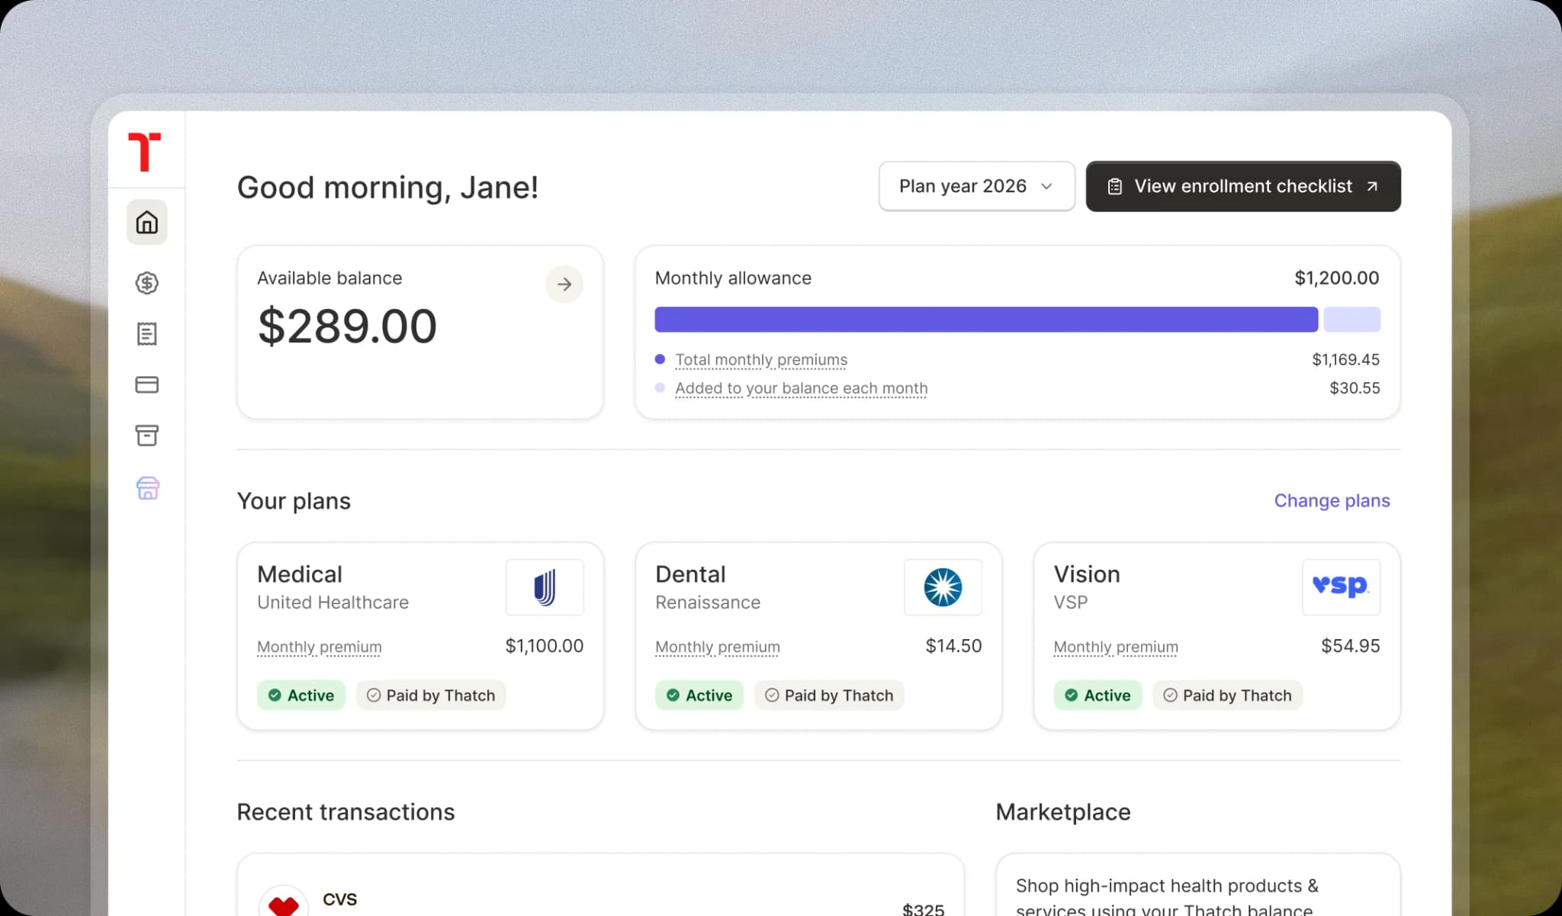Viewport: 1562px width, 916px height.
Task: Click Medical card's Paid by Thatch badge
Action: point(431,695)
